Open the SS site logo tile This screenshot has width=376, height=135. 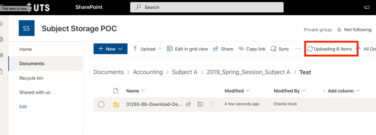click(26, 28)
